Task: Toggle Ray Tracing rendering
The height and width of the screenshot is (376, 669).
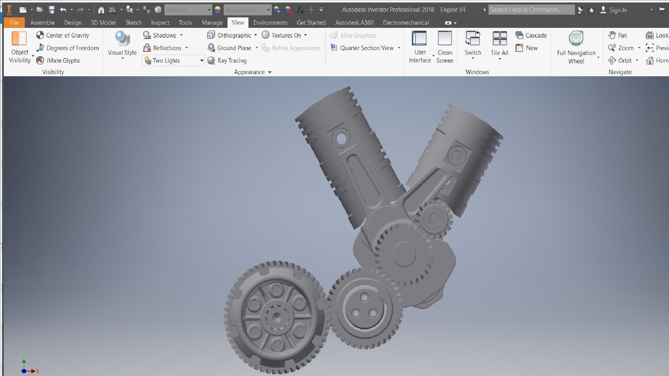Action: (227, 60)
